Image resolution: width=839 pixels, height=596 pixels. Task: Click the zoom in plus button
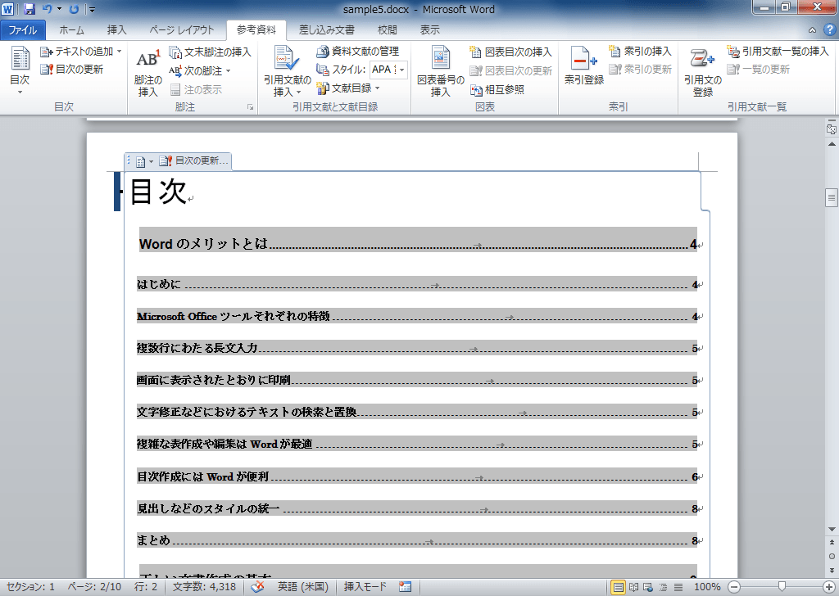click(829, 587)
